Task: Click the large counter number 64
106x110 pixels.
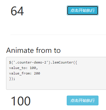Action: (x=17, y=11)
